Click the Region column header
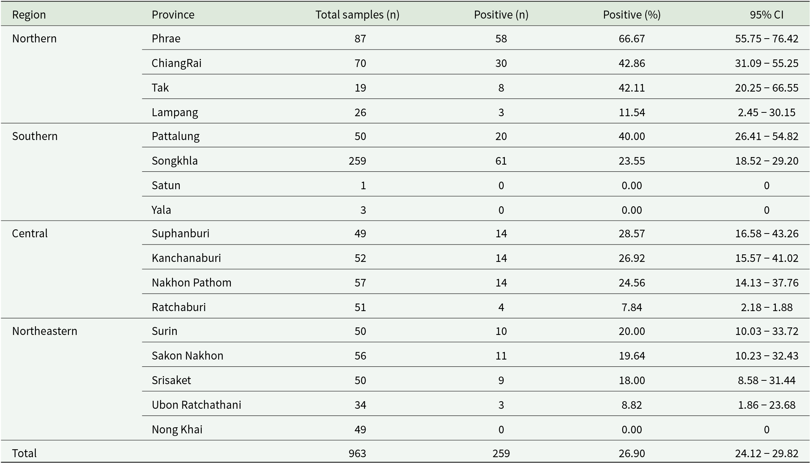 click(29, 15)
